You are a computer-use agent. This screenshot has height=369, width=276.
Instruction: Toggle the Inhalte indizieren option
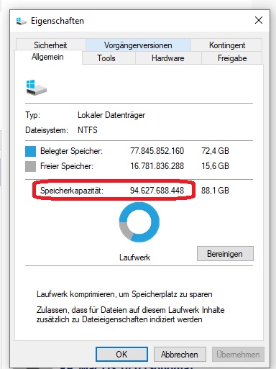[x=130, y=314]
